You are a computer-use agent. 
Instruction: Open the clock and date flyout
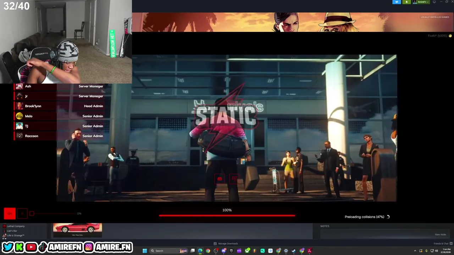446,251
